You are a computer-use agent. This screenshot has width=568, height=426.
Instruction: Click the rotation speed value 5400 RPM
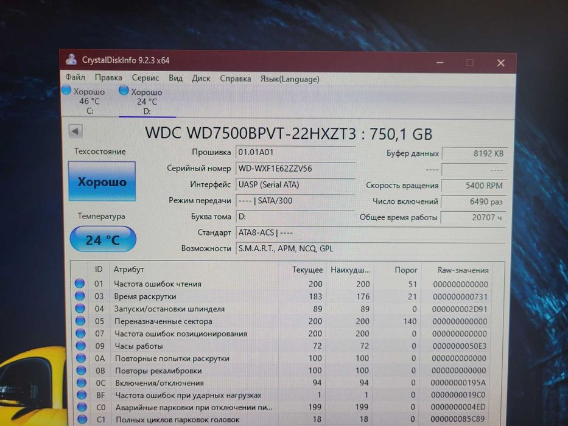(474, 186)
